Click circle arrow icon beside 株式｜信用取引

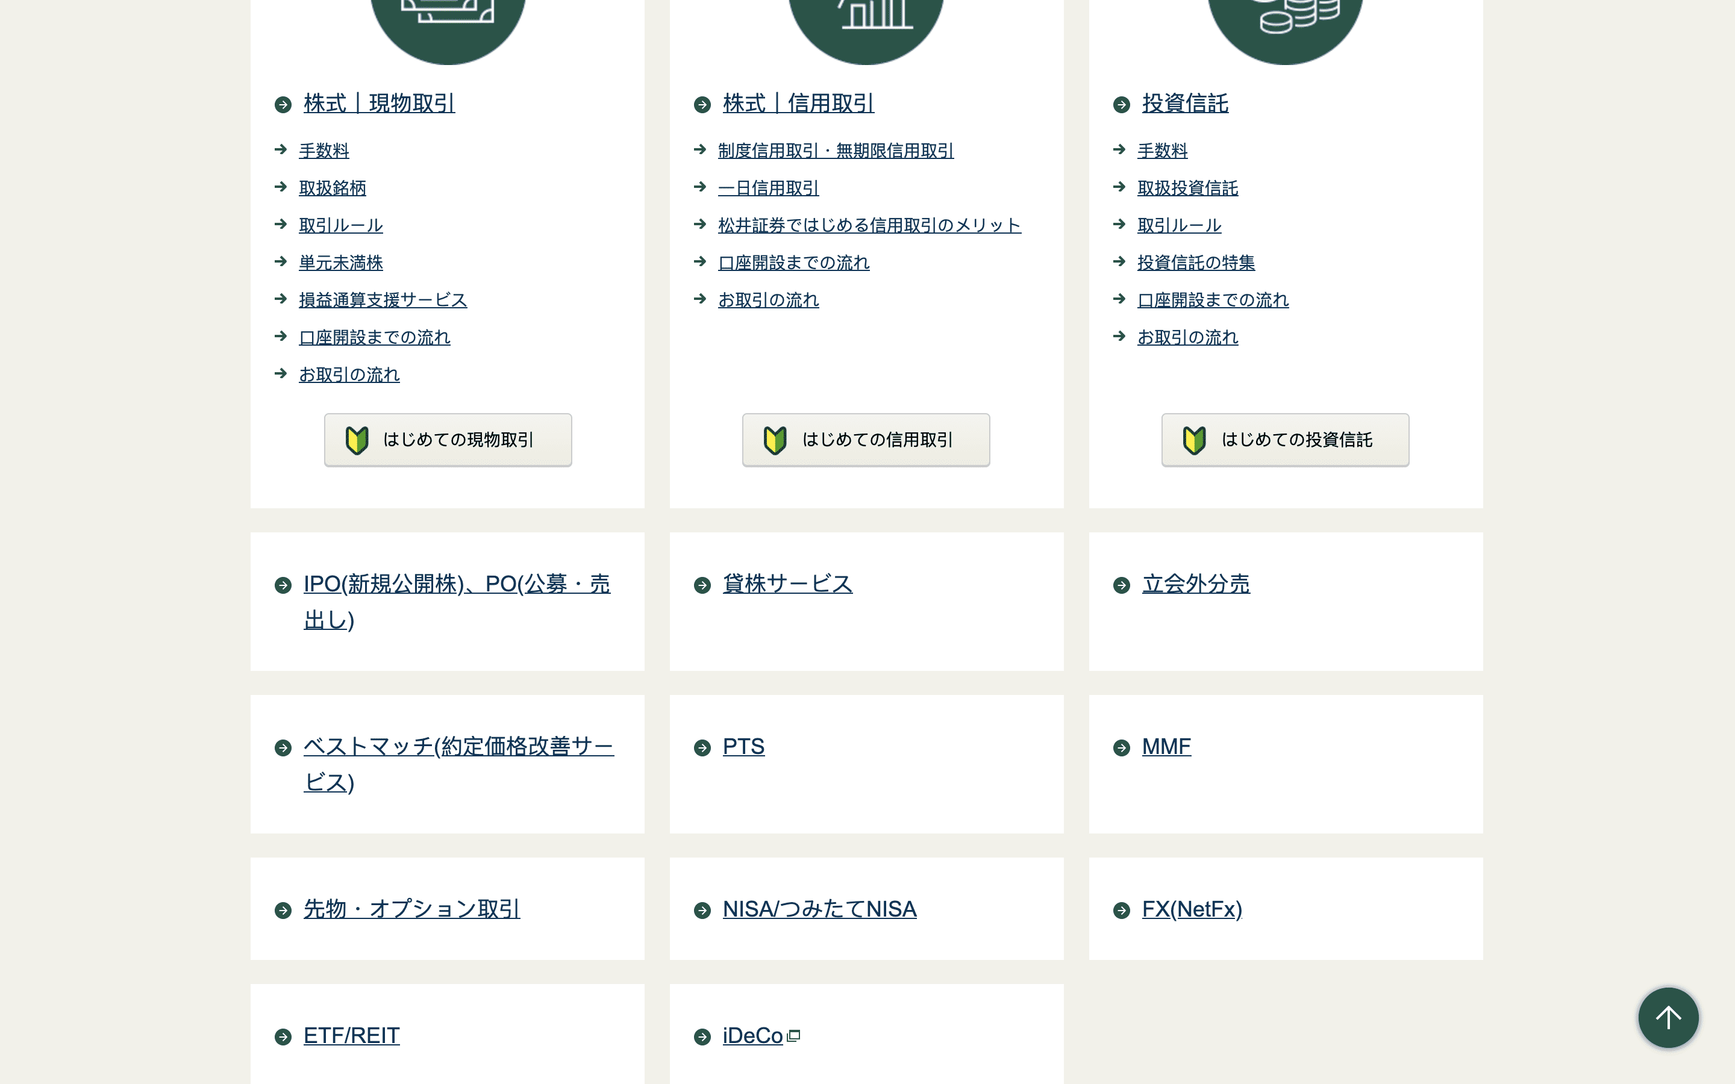702,105
